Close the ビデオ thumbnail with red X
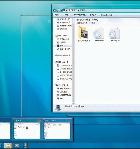This screenshot has width=140, height=149. 40,121
